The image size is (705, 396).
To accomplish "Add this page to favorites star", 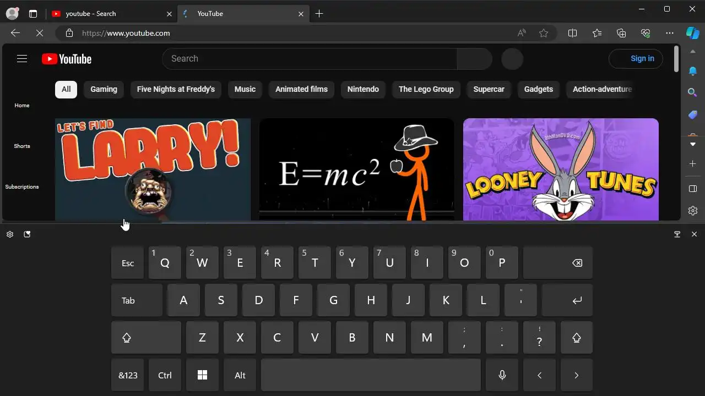I will (544, 33).
